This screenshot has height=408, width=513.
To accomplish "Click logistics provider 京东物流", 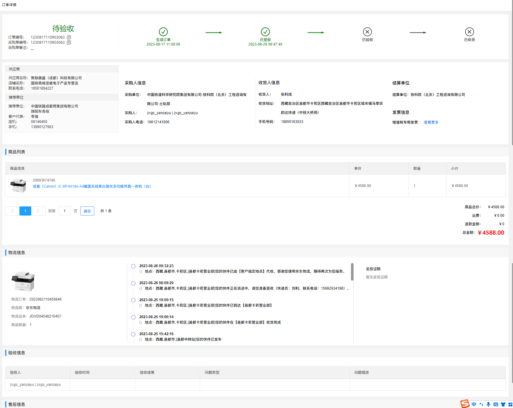I will [x=33, y=308].
